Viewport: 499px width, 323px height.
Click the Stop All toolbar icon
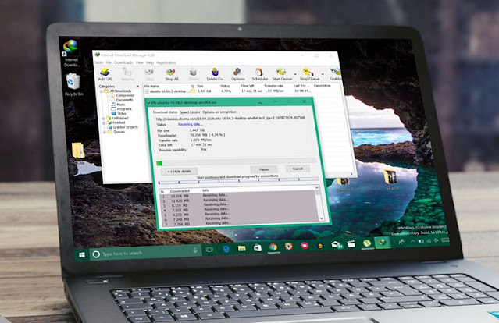pyautogui.click(x=172, y=74)
